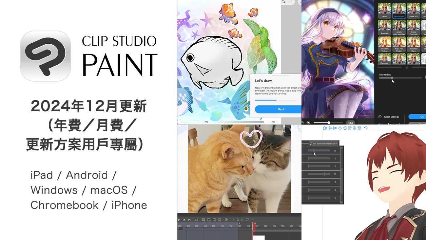The height and width of the screenshot is (240, 426).
Task: Click the 58.0 value field
Action: click(350, 123)
